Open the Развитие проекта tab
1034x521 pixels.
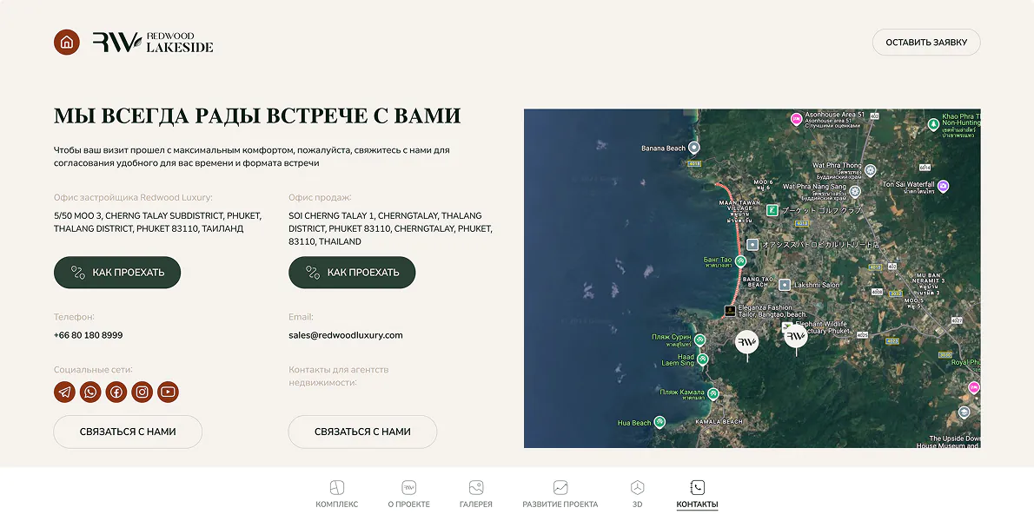pyautogui.click(x=560, y=494)
